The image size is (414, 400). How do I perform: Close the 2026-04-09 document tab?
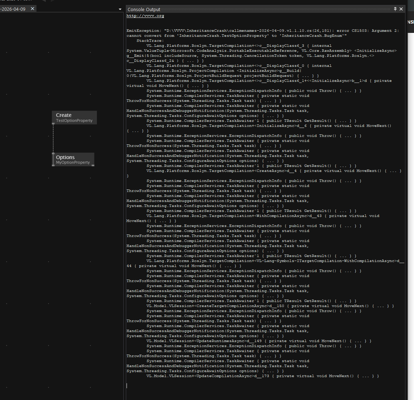(x=33, y=9)
